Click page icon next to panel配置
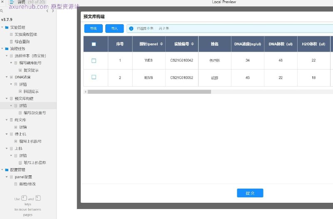This screenshot has width=333, height=219. pos(11,177)
